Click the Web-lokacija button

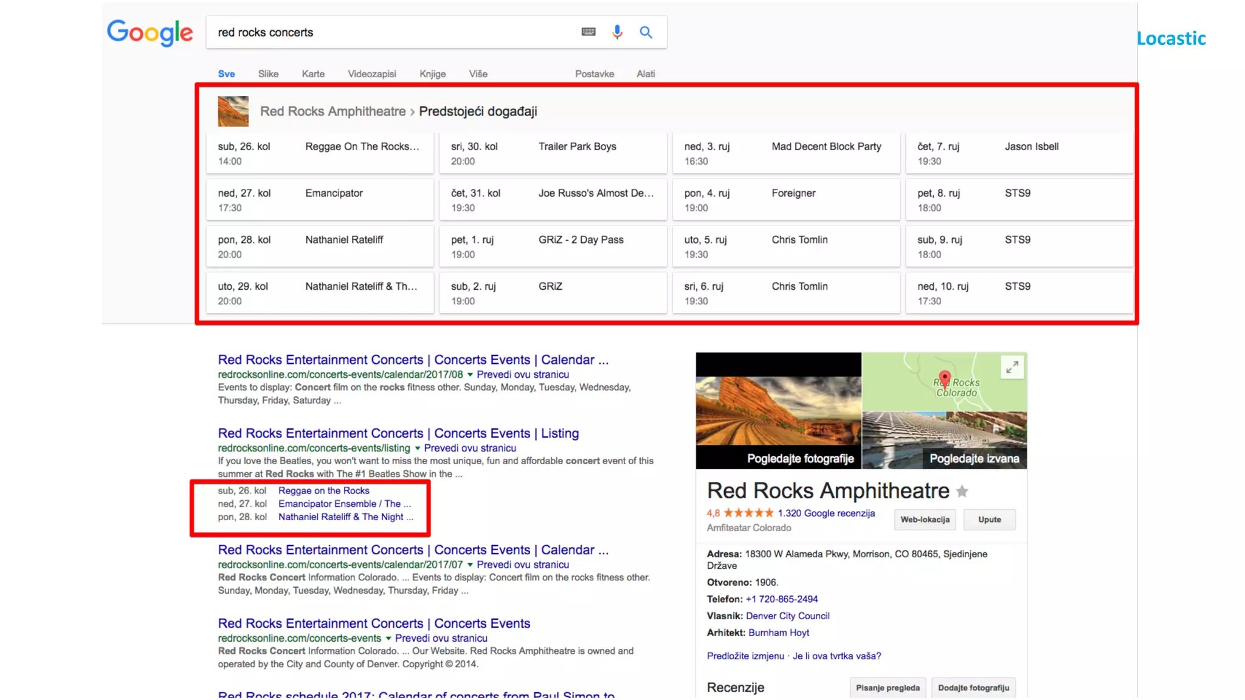[925, 520]
